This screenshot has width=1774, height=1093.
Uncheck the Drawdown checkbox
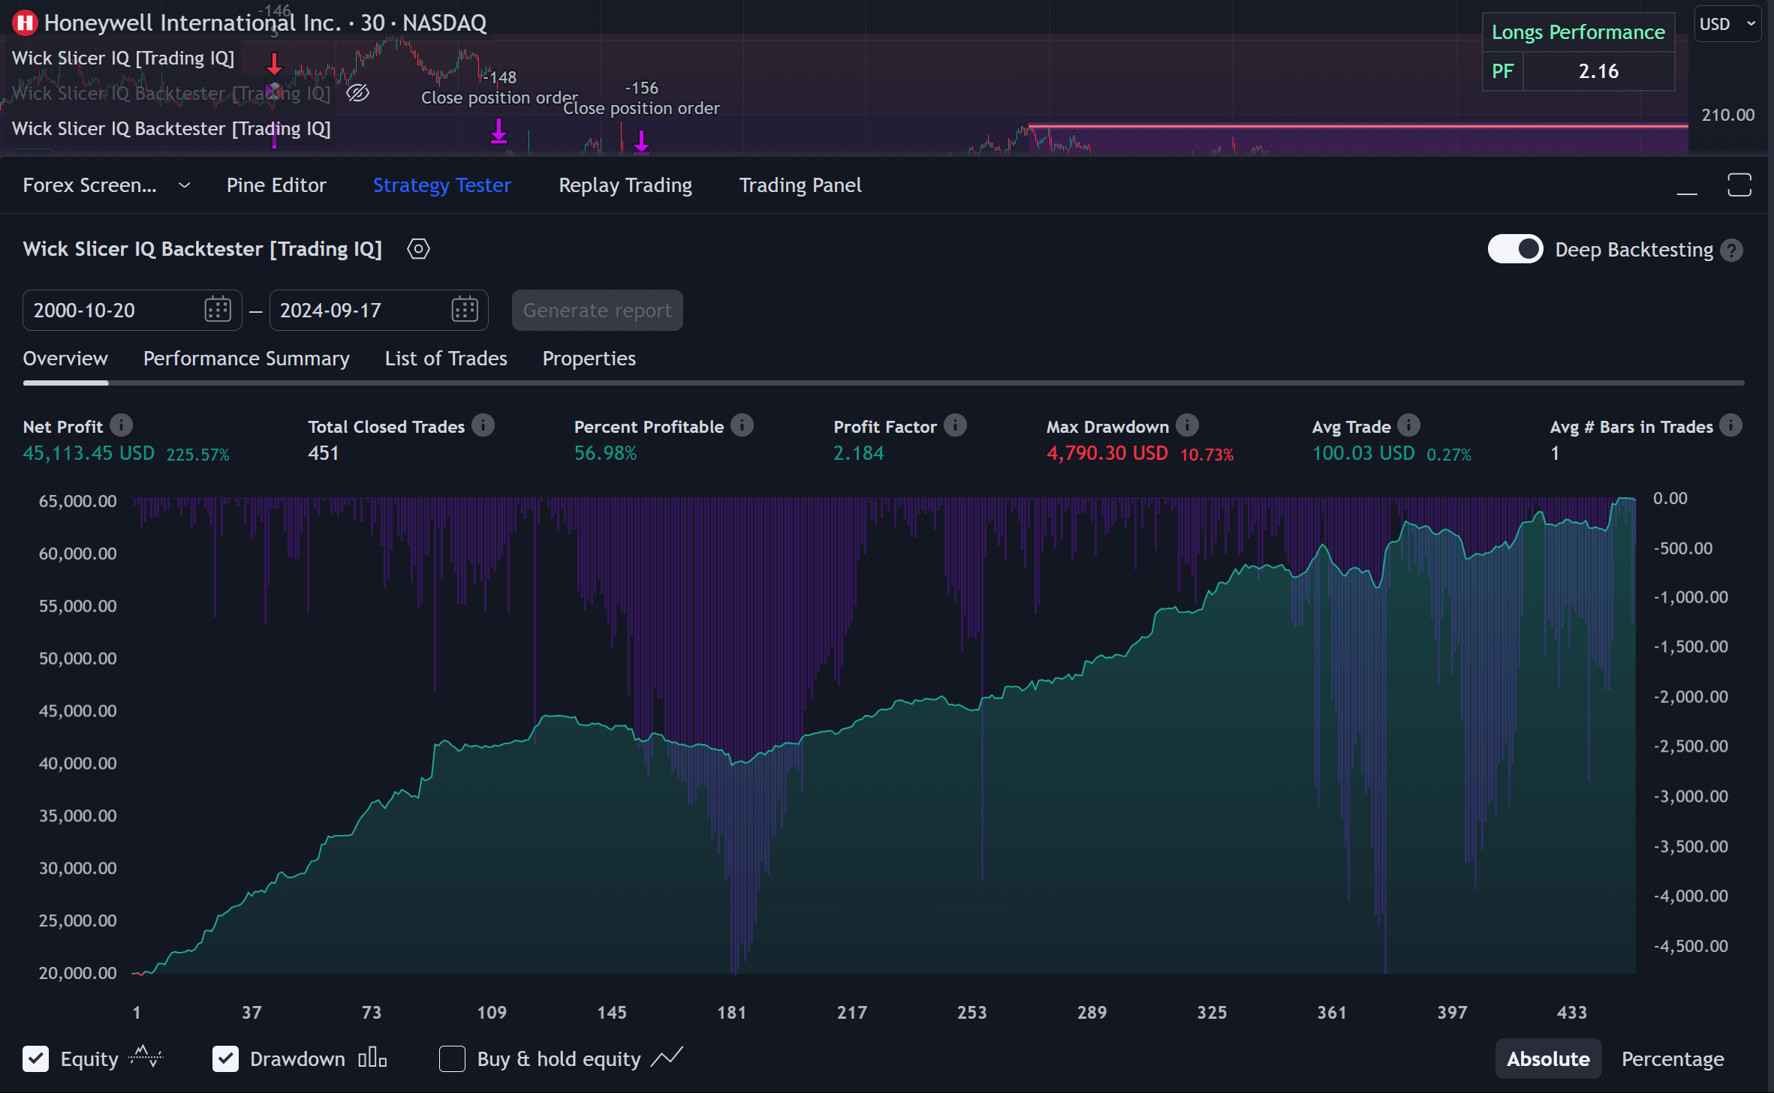click(x=225, y=1058)
